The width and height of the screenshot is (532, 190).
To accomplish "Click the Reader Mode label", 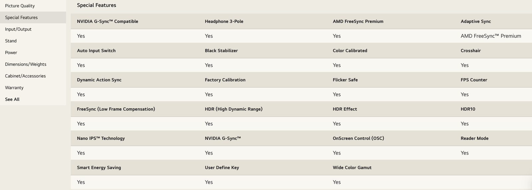I will click(474, 138).
